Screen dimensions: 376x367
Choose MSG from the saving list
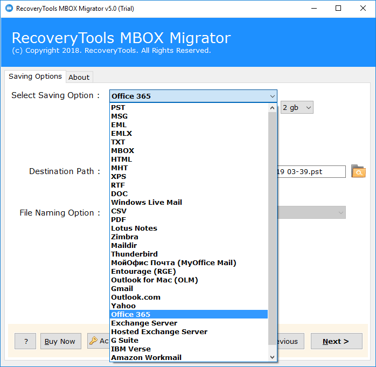(189, 116)
